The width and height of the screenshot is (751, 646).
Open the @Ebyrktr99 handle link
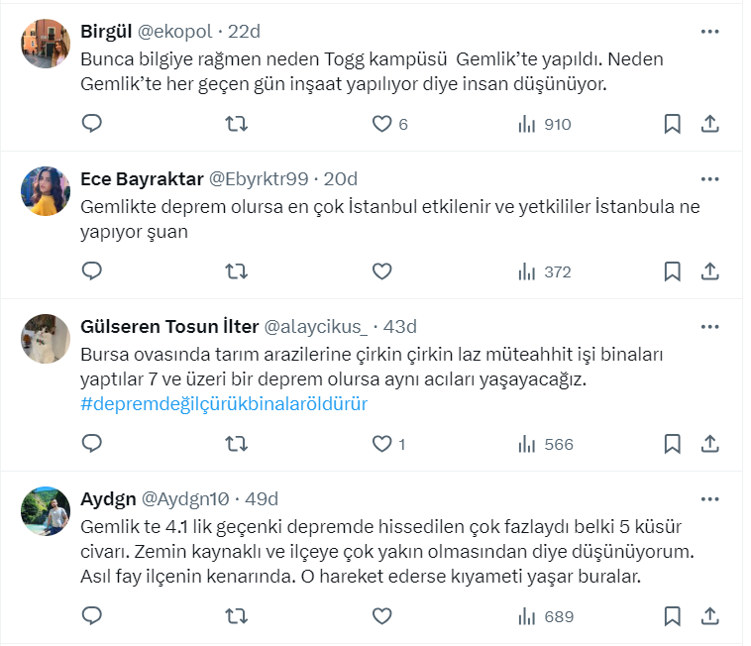[x=258, y=179]
